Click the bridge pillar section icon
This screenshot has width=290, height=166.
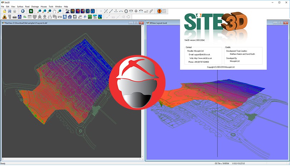(x=95, y=17)
